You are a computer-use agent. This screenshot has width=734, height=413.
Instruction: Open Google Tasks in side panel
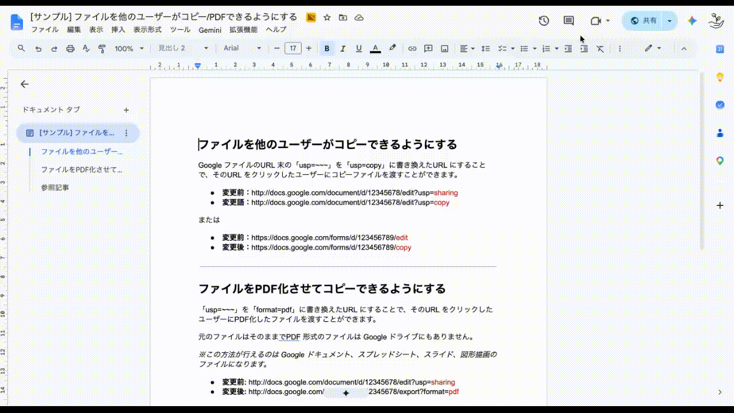point(720,104)
